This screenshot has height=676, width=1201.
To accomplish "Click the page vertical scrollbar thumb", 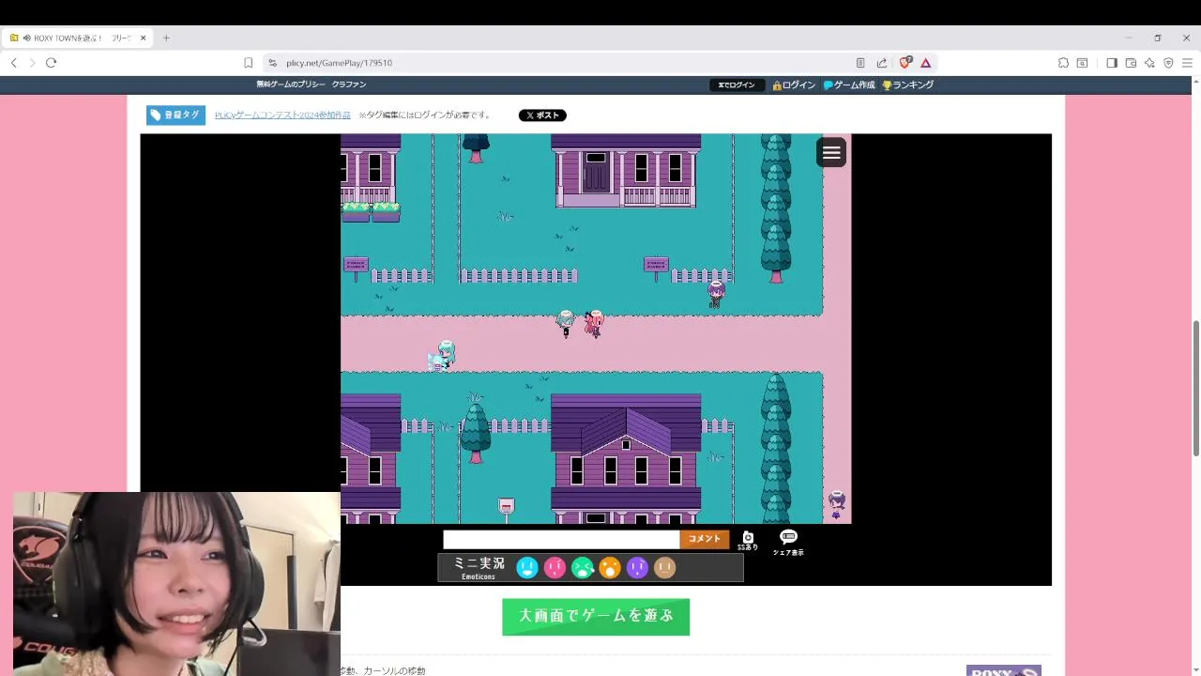I will click(1195, 390).
